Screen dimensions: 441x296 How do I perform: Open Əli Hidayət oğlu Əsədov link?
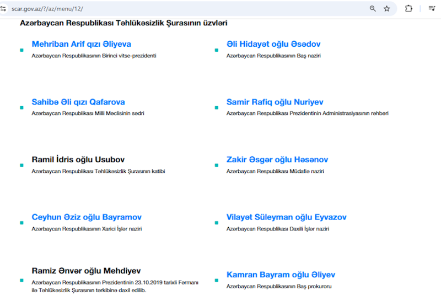[x=273, y=44]
